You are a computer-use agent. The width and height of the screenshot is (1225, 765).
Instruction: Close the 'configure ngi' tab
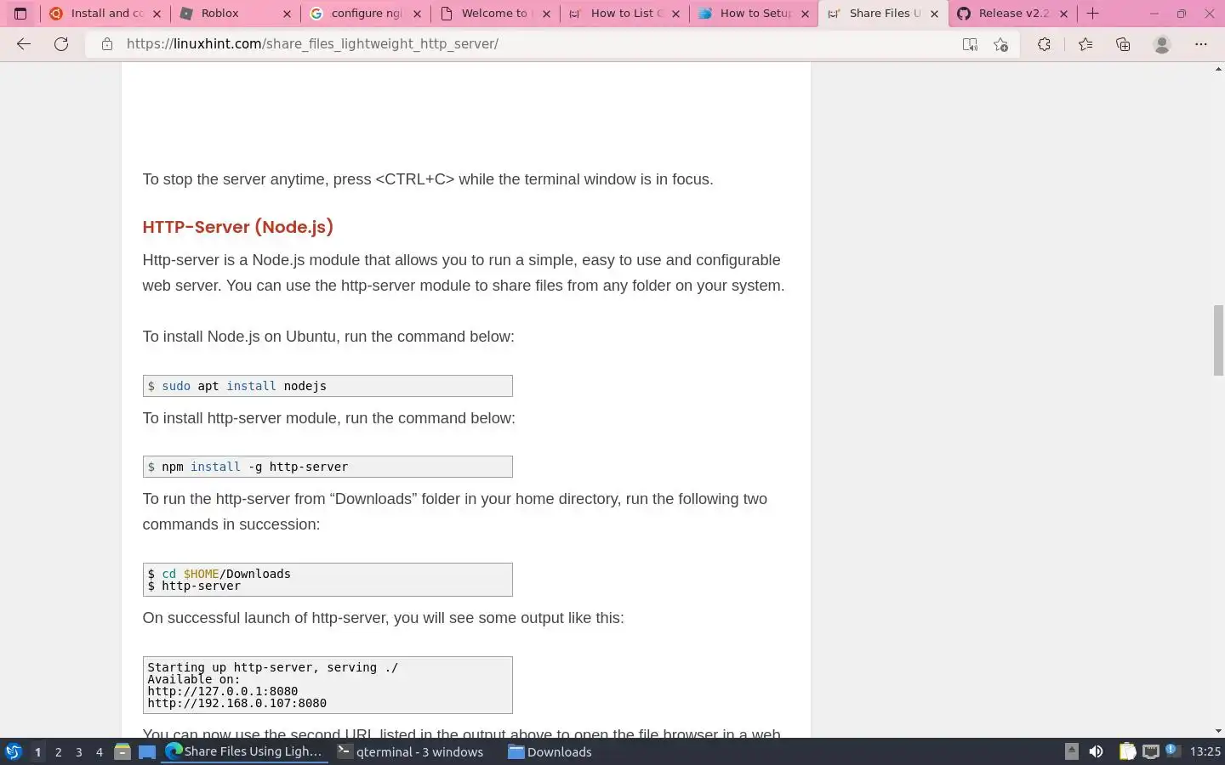tap(417, 14)
